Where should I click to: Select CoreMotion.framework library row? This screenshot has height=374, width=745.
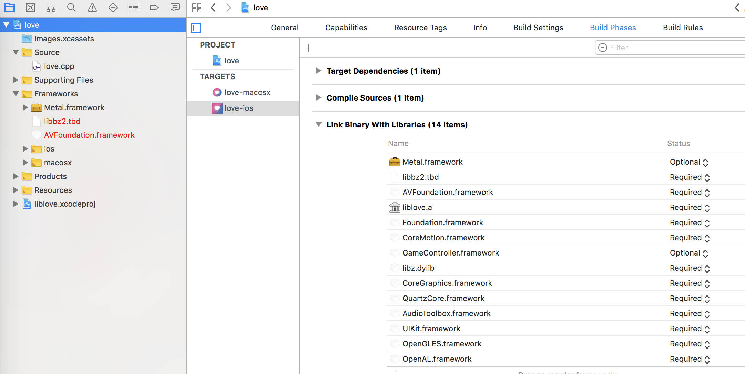[x=565, y=238]
